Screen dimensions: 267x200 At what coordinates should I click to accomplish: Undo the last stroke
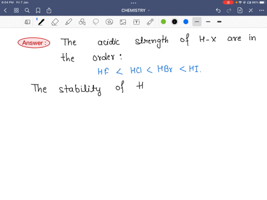[x=218, y=11]
